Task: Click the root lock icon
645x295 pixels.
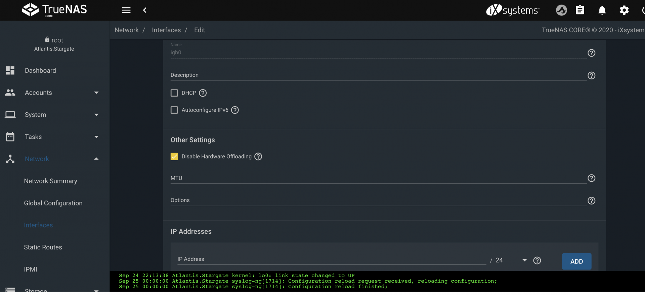Action: (47, 40)
